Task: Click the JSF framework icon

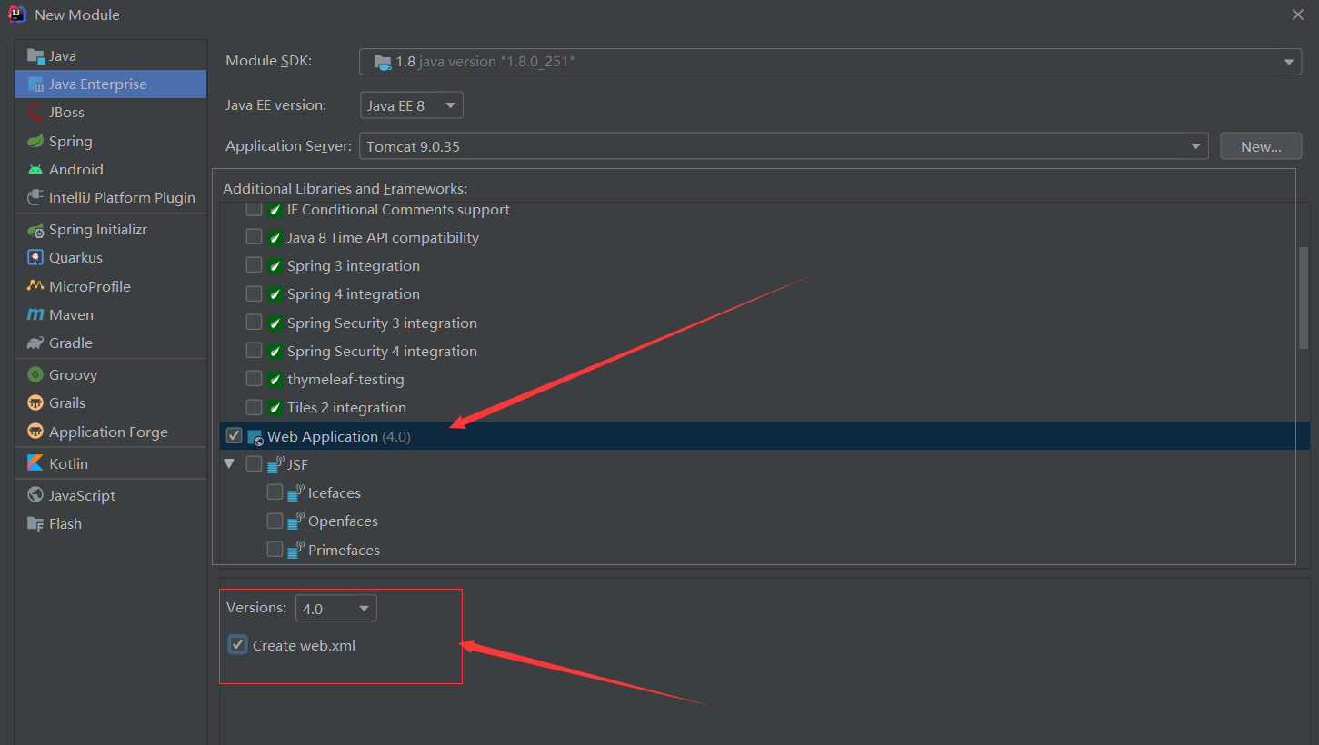Action: (x=275, y=465)
